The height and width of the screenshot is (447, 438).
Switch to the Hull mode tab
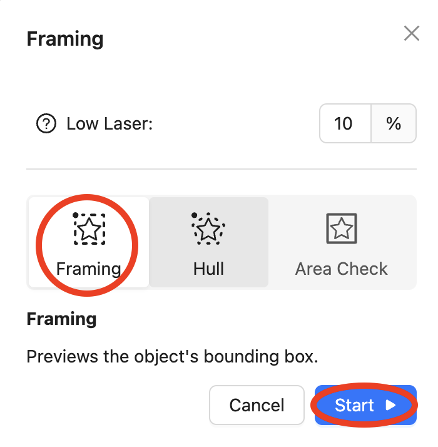tap(208, 242)
